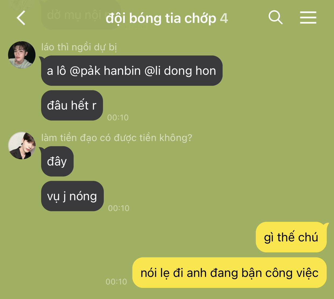Viewport: 334px width, 299px height.
Task: Select the yellow bubble gì thế chú
Action: tap(291, 237)
